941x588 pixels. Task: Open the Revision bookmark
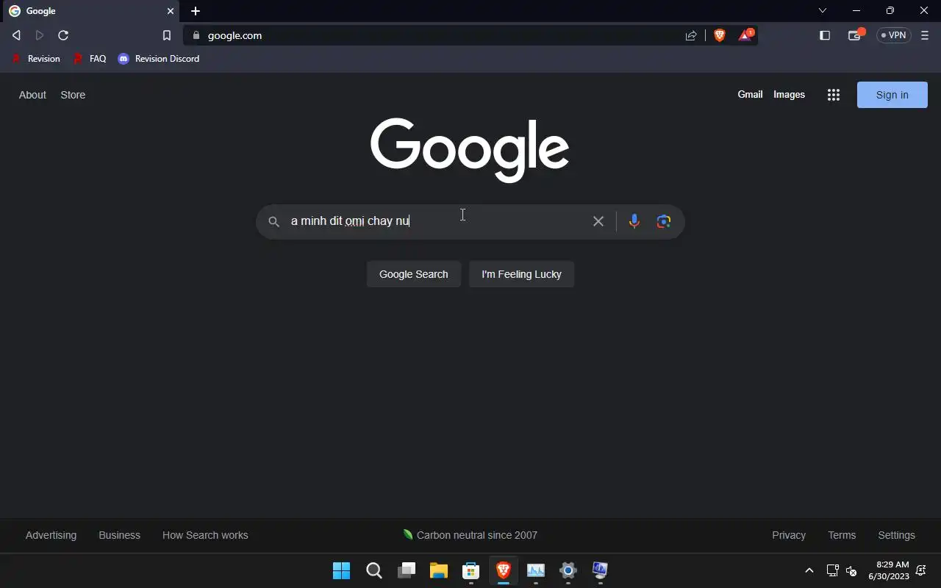tap(36, 59)
